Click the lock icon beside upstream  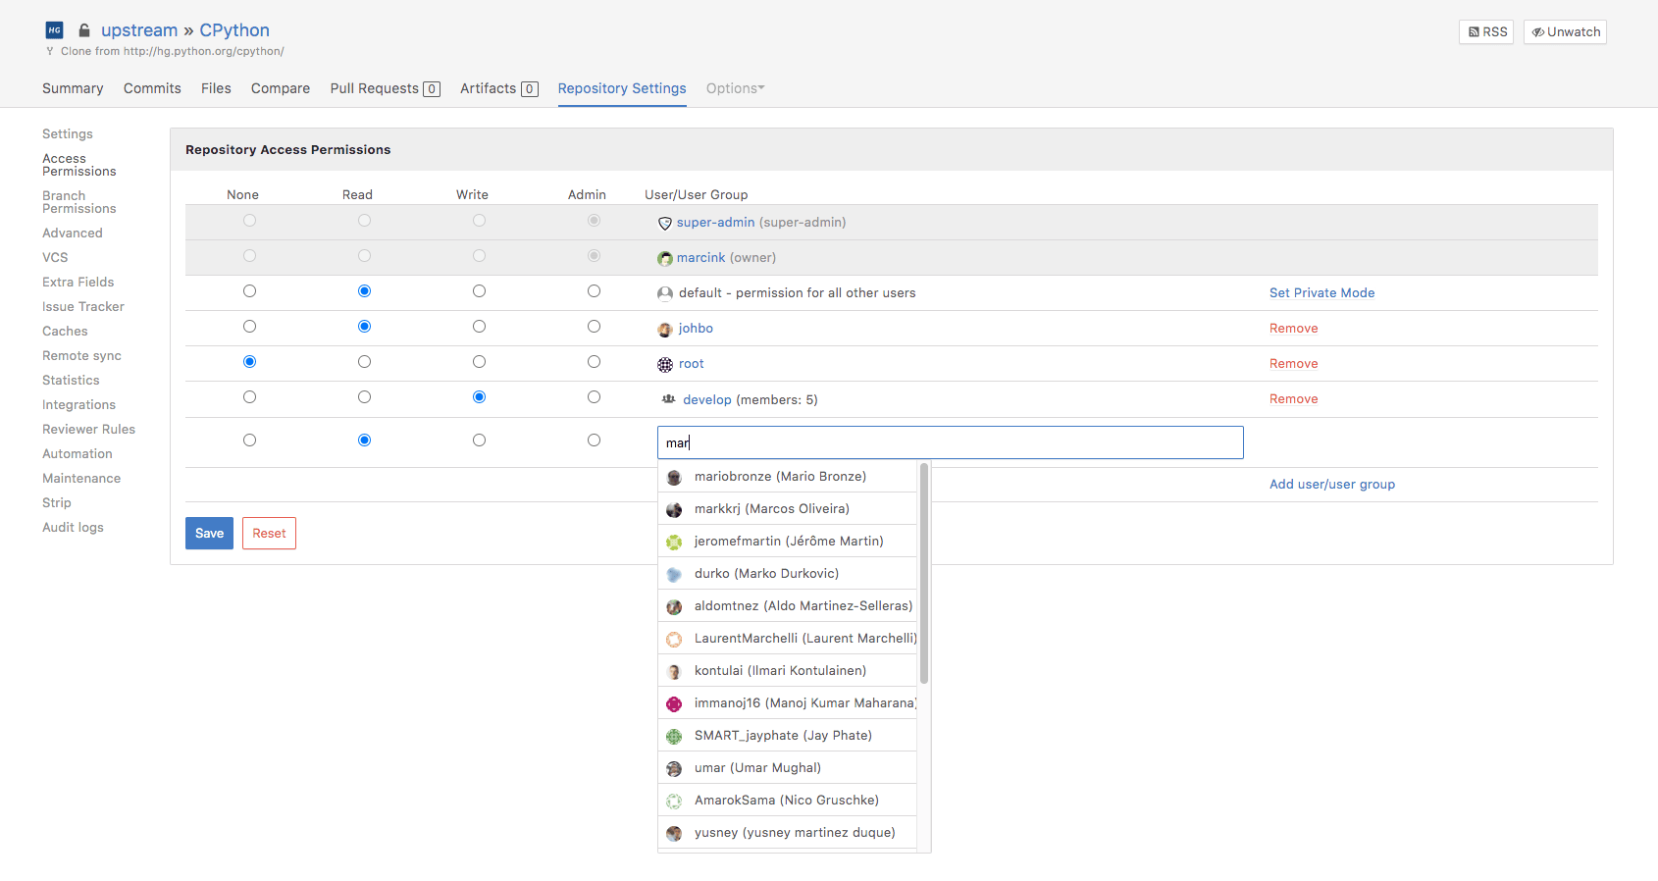[84, 30]
